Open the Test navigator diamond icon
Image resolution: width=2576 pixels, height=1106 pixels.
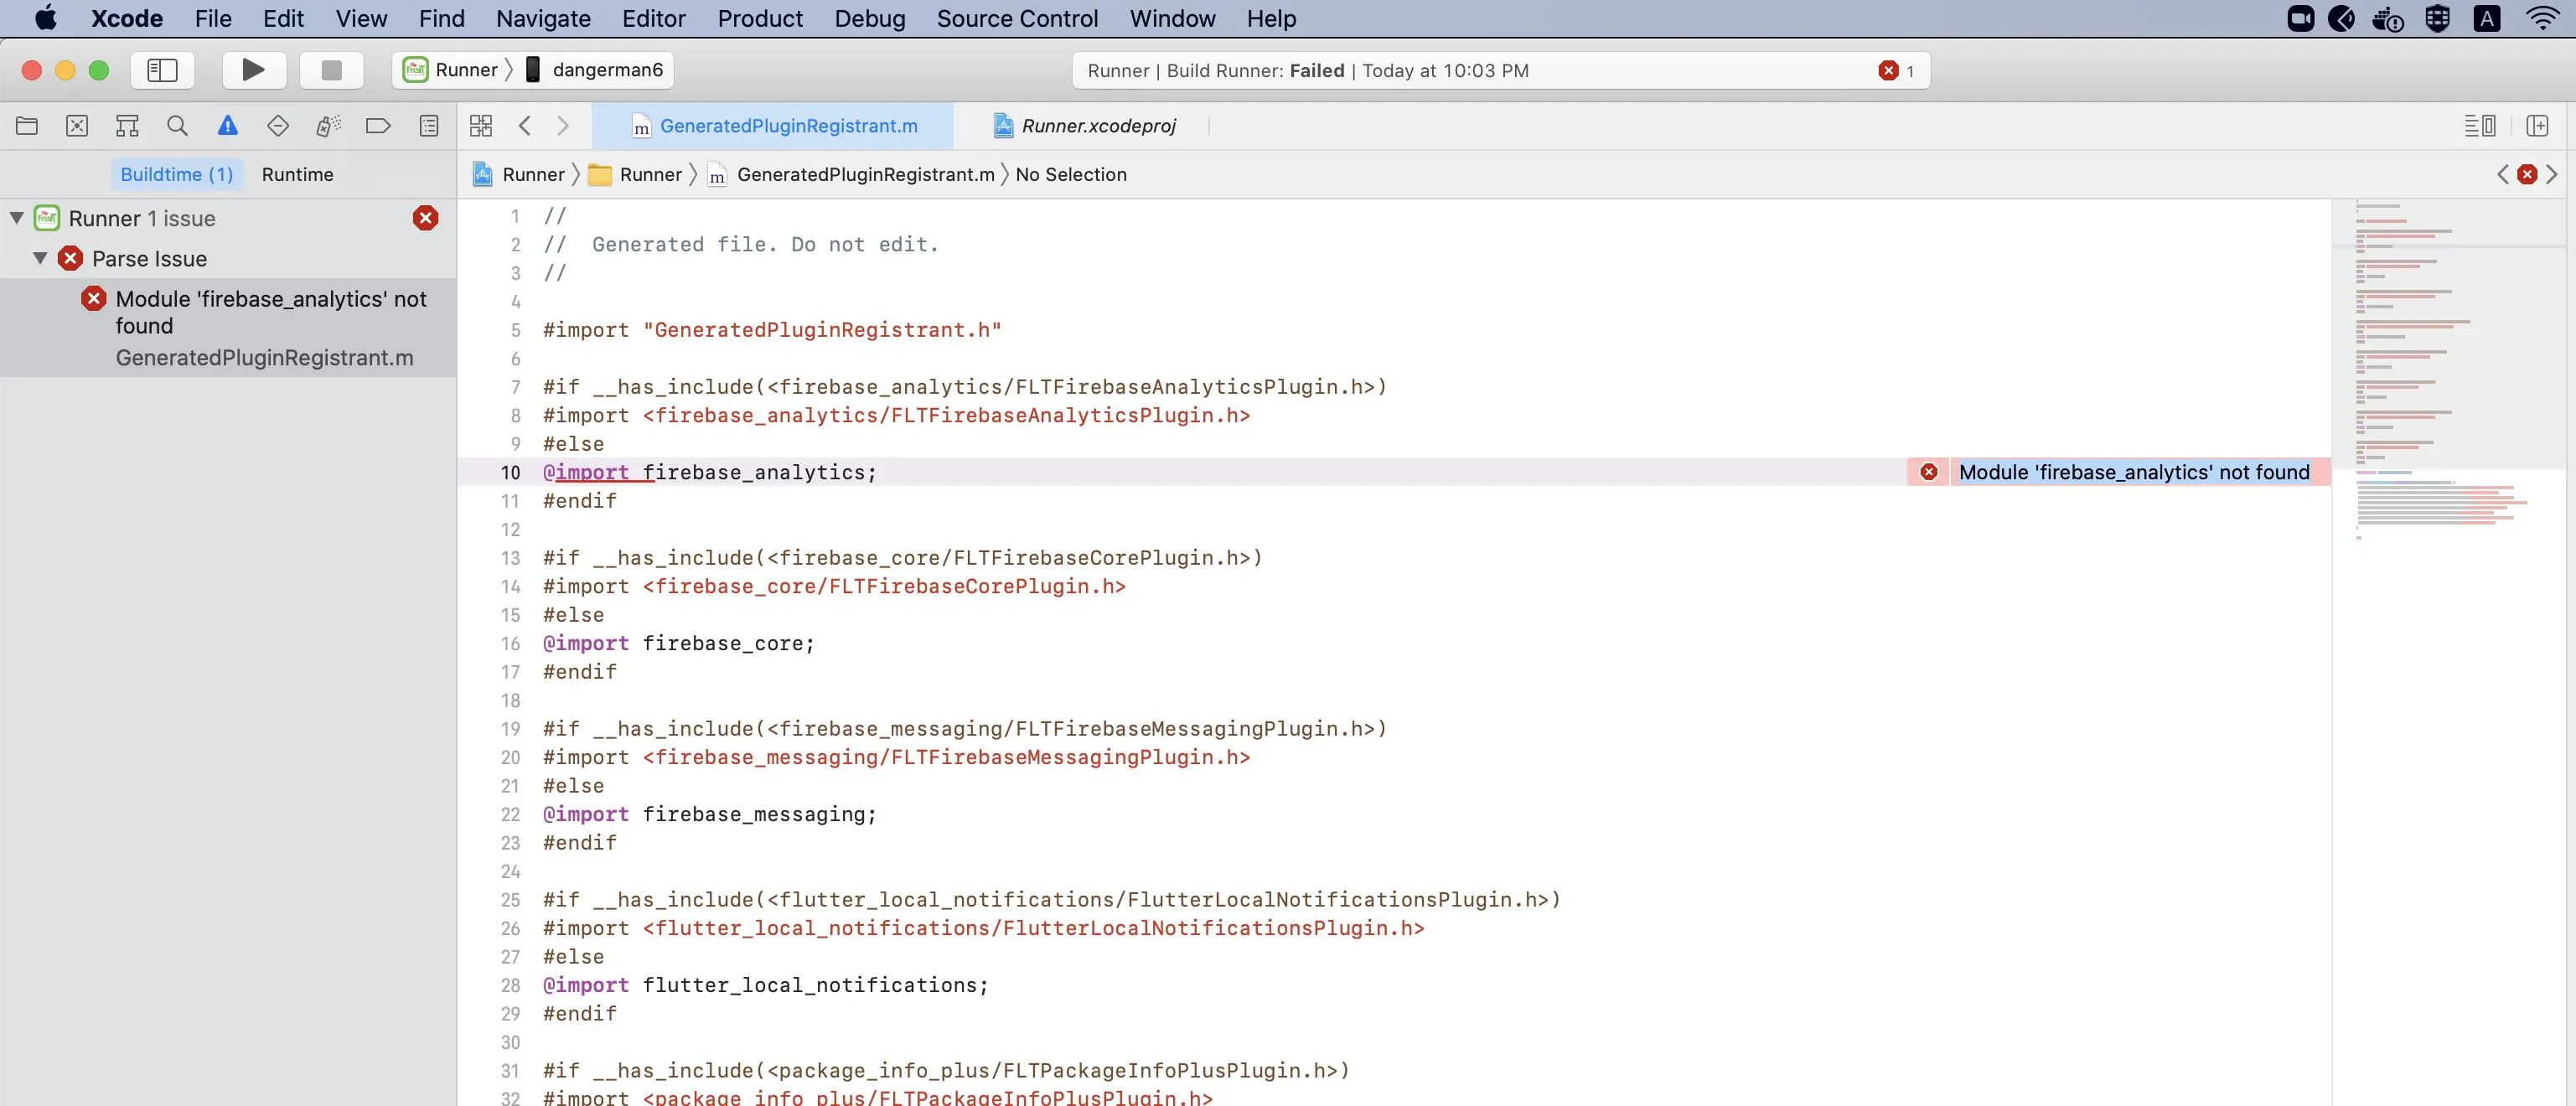(x=278, y=126)
